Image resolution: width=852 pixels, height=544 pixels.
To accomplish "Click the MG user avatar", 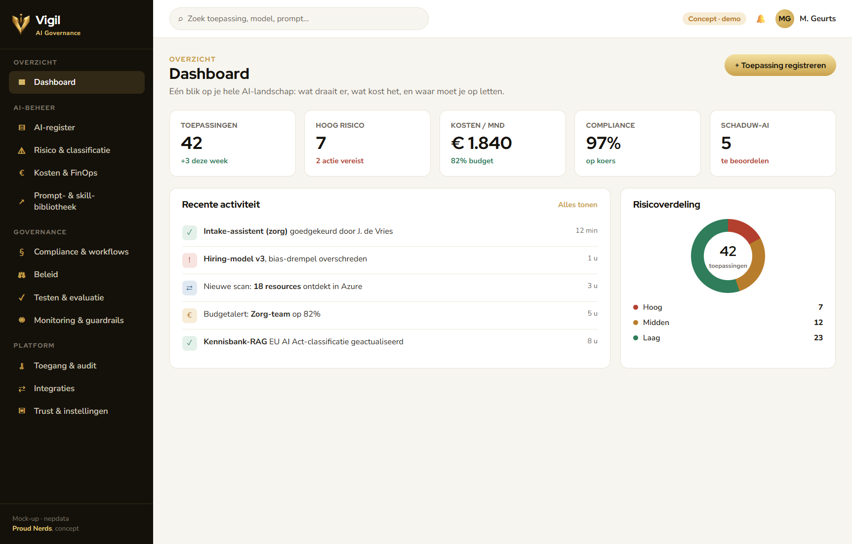I will (x=784, y=19).
